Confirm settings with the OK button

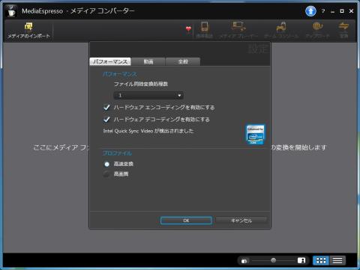point(186,221)
